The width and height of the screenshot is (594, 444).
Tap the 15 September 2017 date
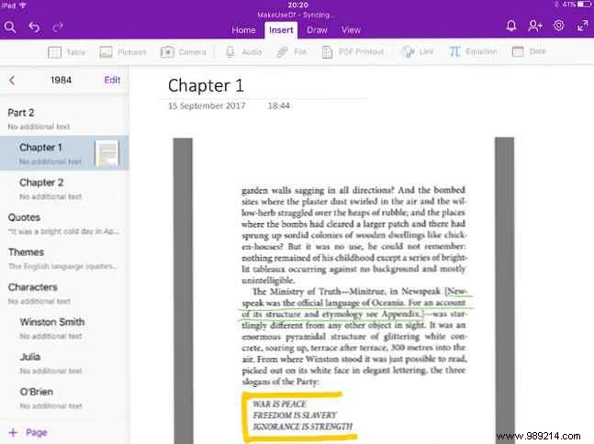tap(207, 106)
